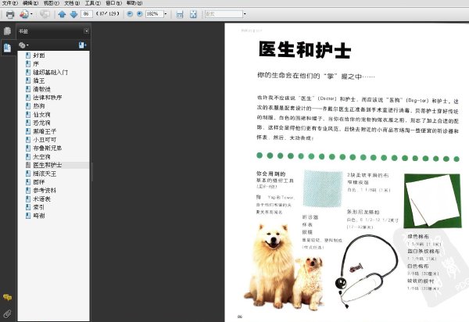Select the highlighted 医生和护士 bookmark

pyautogui.click(x=48, y=165)
